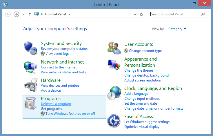Open the Ease of Access icon
Screen dimensions: 213x136
(114, 121)
